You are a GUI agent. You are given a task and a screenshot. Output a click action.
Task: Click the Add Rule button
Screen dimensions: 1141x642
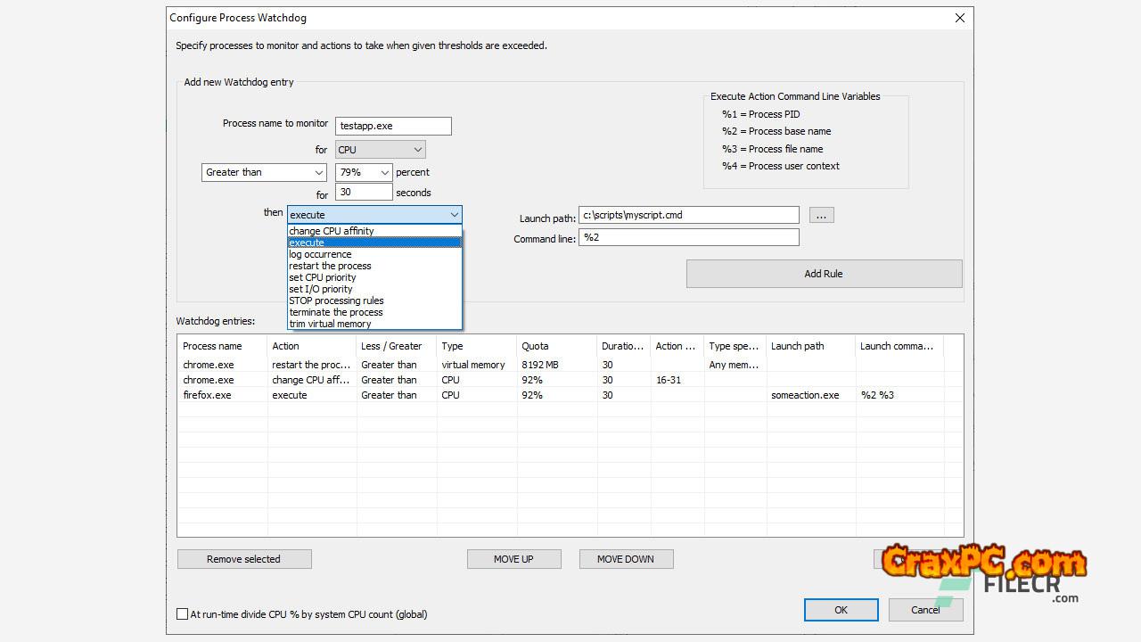coord(824,274)
